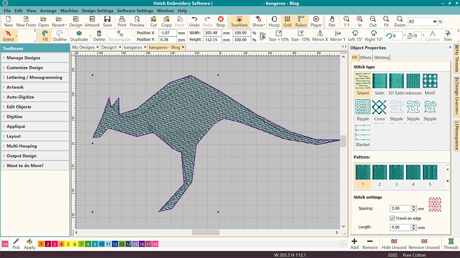Viewport: 460px width, 258px height.
Task: Select color swatch number 5
Action: point(68,245)
